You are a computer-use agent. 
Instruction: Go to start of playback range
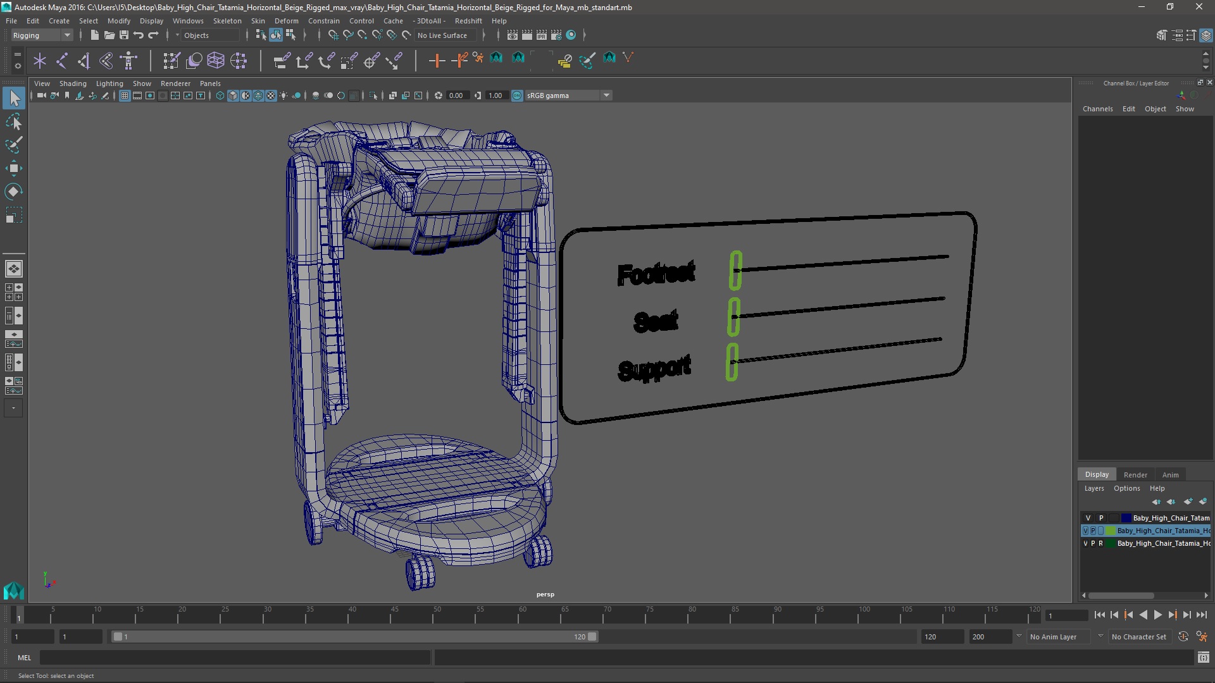coord(1100,615)
